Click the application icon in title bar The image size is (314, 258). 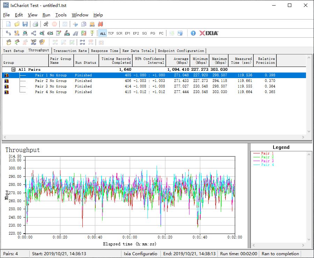(x=6, y=5)
